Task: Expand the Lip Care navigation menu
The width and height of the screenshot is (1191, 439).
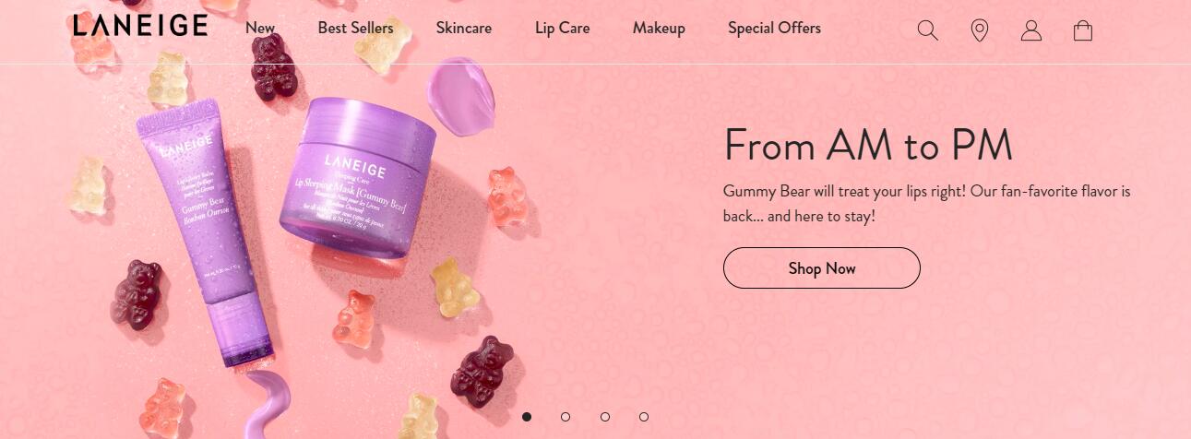Action: pyautogui.click(x=562, y=28)
